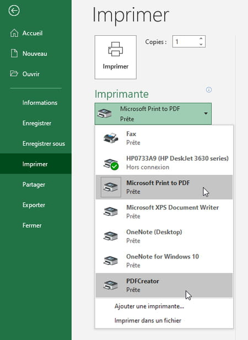Increase copies with the up arrow

pyautogui.click(x=201, y=39)
